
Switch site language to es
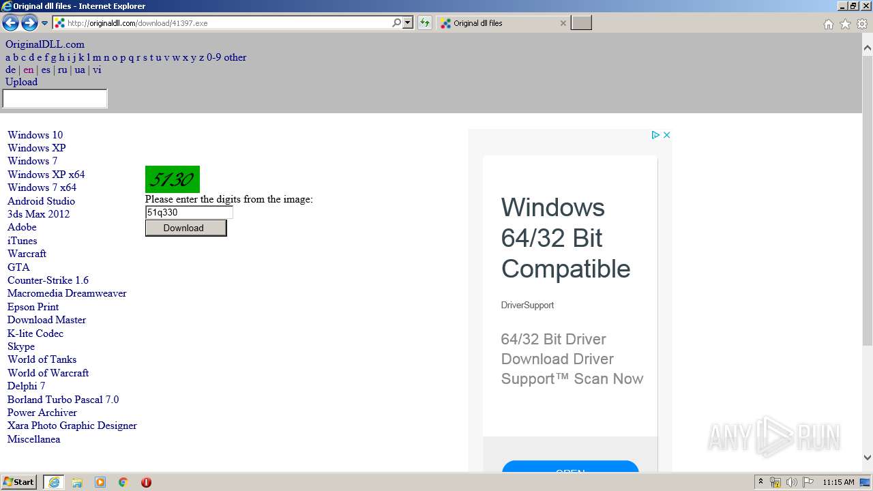pyautogui.click(x=46, y=70)
